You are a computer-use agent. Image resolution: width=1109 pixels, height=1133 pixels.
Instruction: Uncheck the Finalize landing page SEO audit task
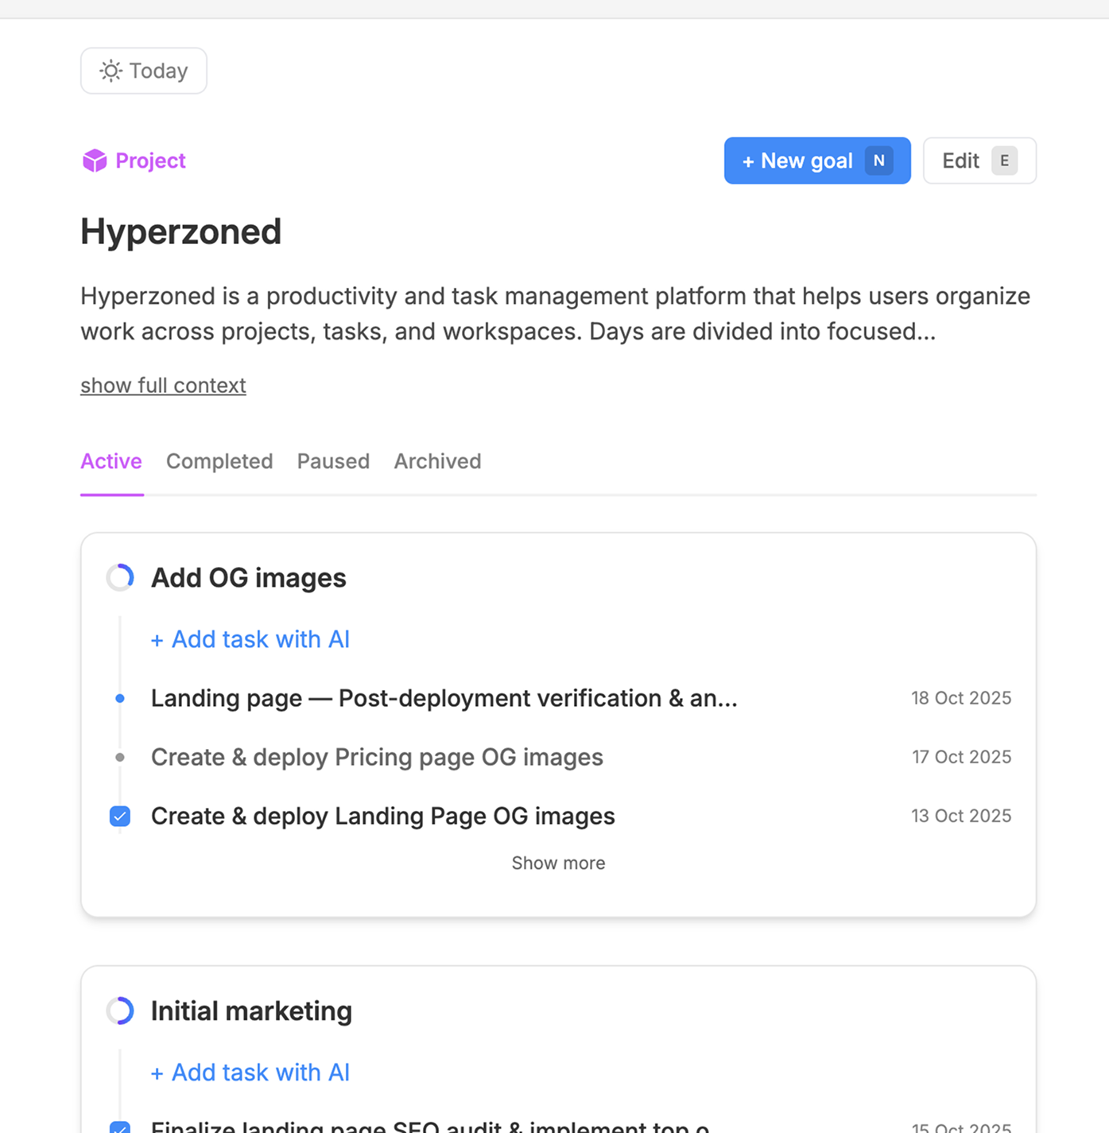(119, 1128)
